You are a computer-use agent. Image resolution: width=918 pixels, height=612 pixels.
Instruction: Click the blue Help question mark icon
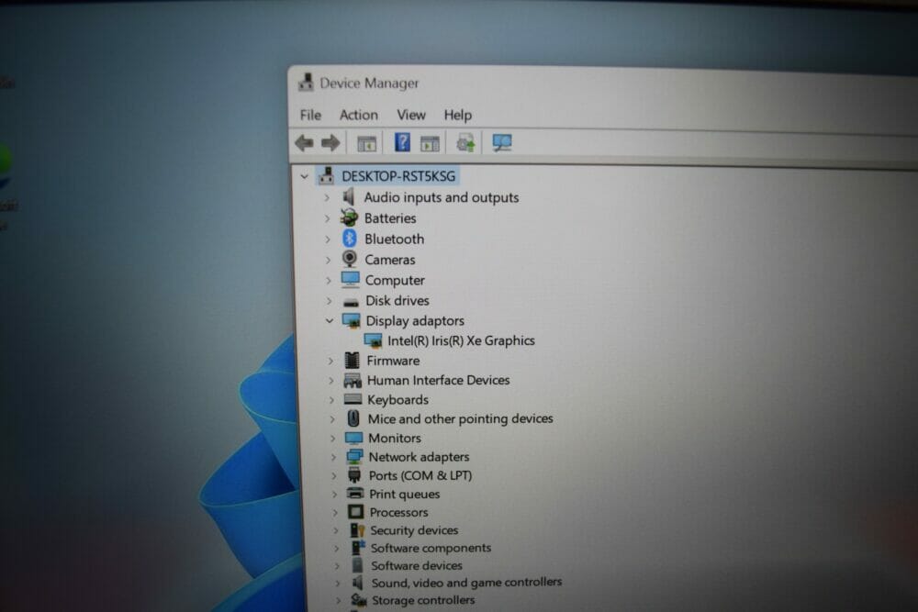point(402,142)
